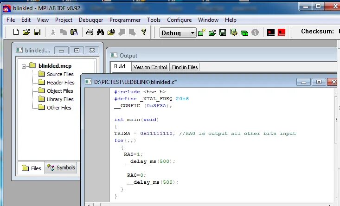Click the _XTAL_FREQ define line
The width and height of the screenshot is (340, 206).
(x=152, y=99)
